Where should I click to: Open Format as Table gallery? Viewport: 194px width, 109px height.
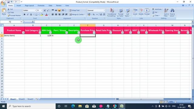coord(121,12)
